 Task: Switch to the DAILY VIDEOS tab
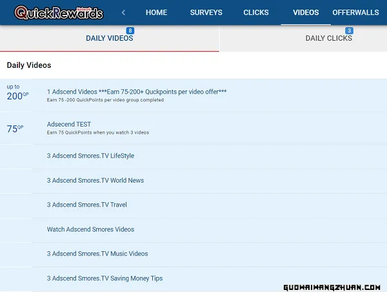(110, 38)
